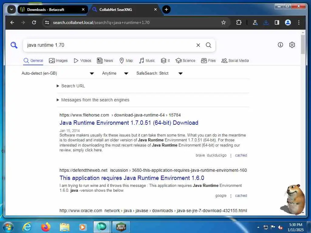
Task: Open the Anytime time range dropdown
Action: click(115, 73)
